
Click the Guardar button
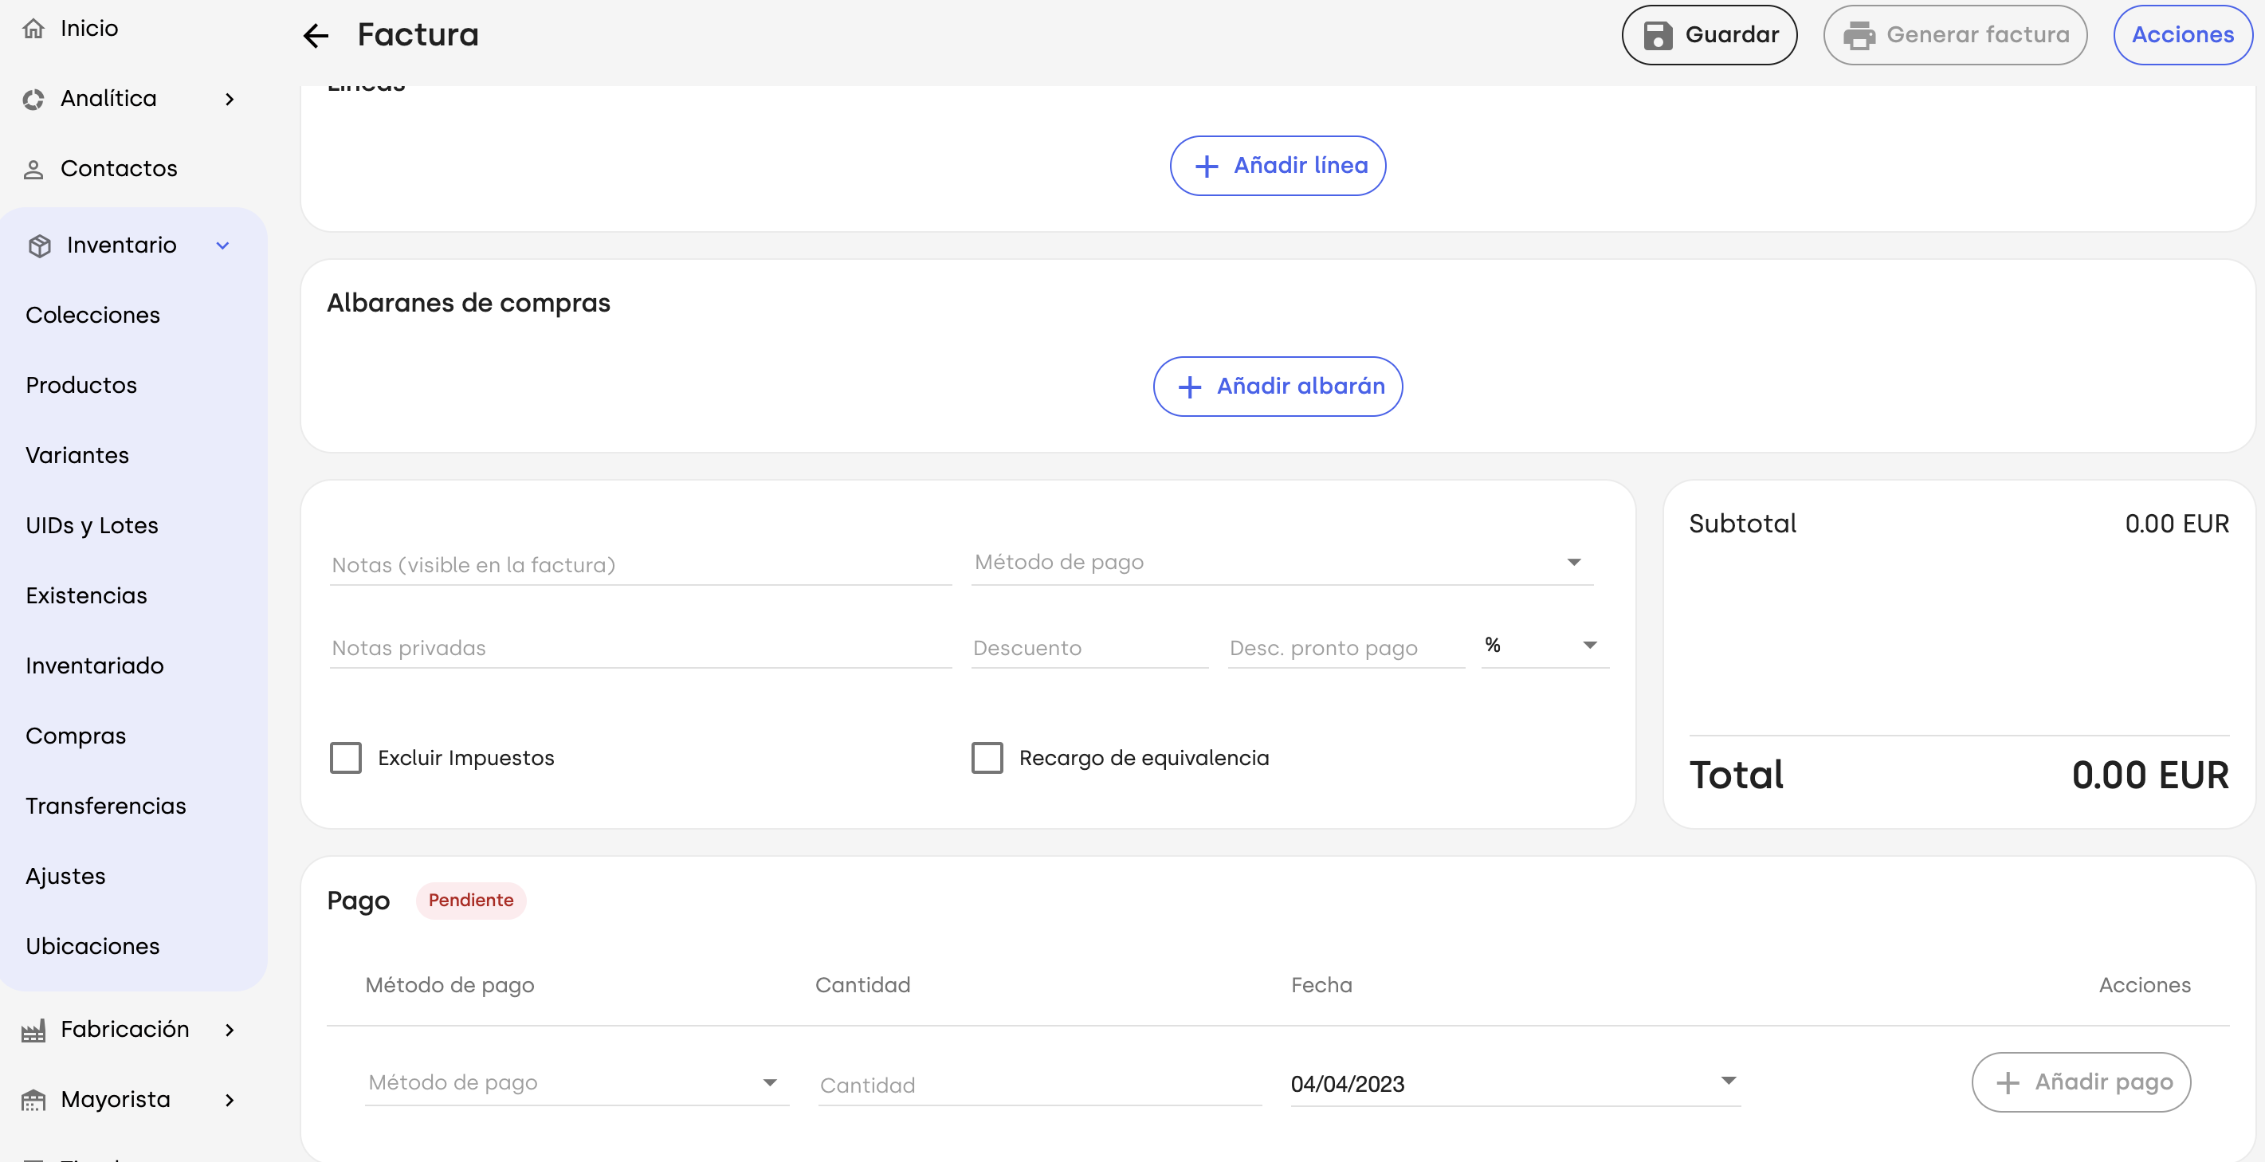(1710, 35)
